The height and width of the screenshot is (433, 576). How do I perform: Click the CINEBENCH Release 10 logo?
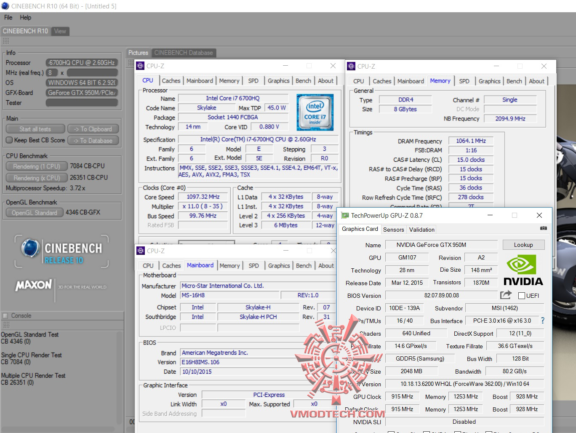pos(62,252)
